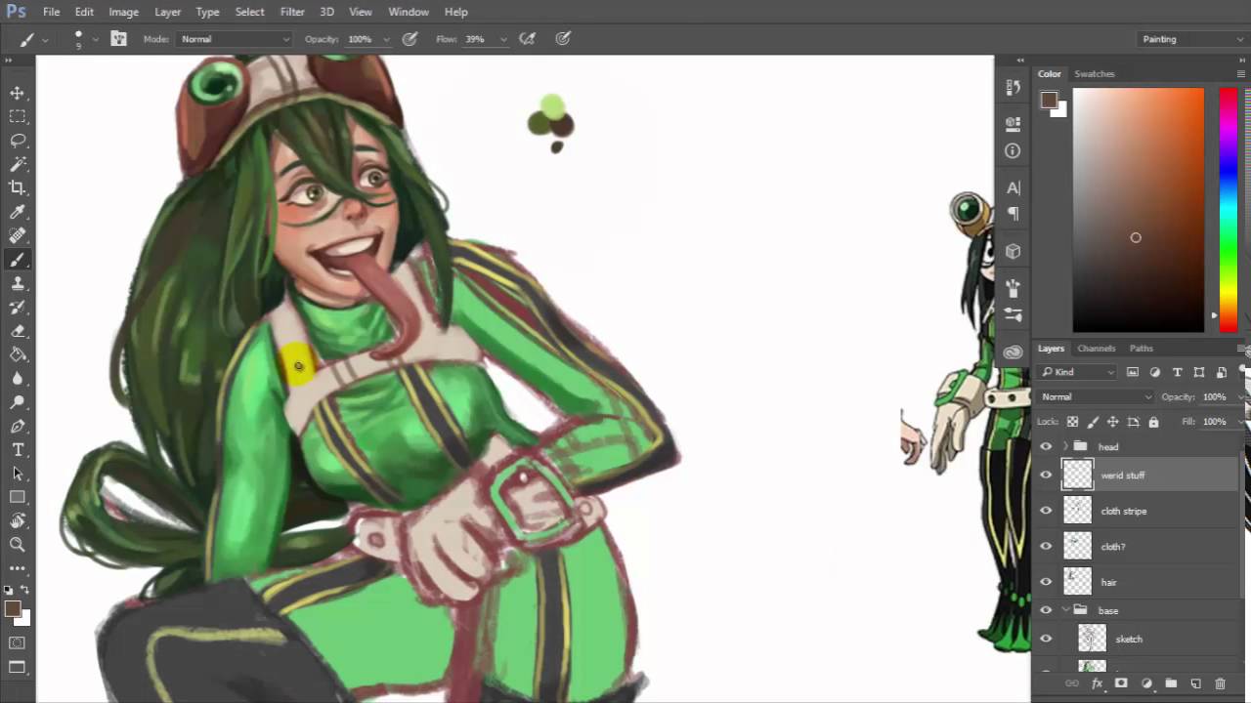Select the Hand tool
Viewport: 1251px width, 703px height.
(18, 521)
